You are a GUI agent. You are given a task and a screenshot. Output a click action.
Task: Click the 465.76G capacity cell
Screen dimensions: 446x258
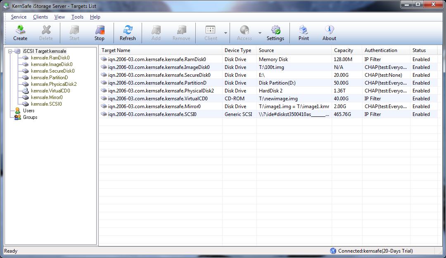342,114
